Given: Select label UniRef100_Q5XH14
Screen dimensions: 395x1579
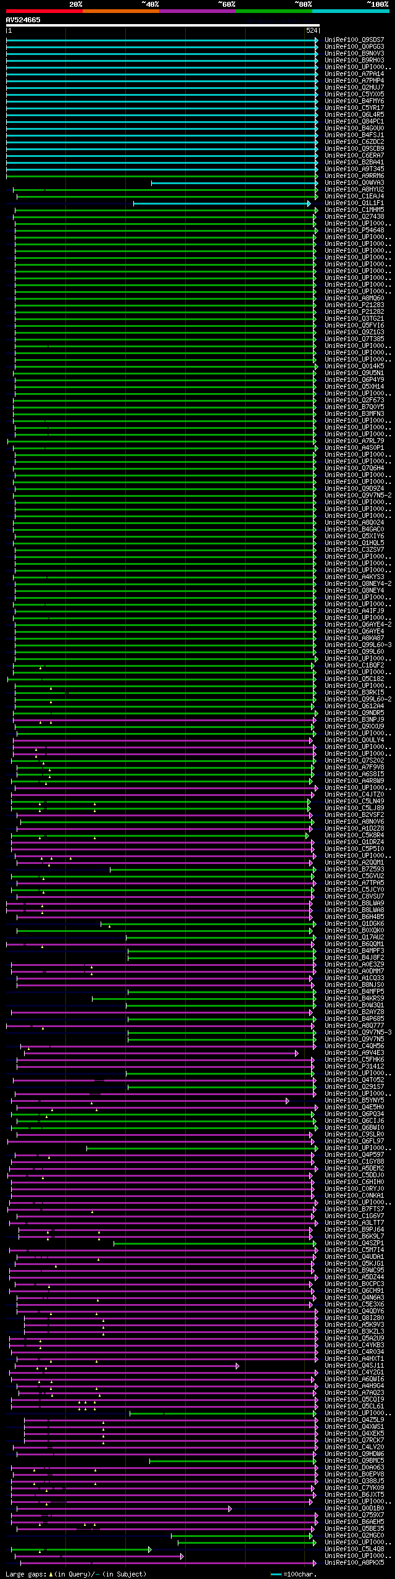Looking at the screenshot, I should coord(354,387).
